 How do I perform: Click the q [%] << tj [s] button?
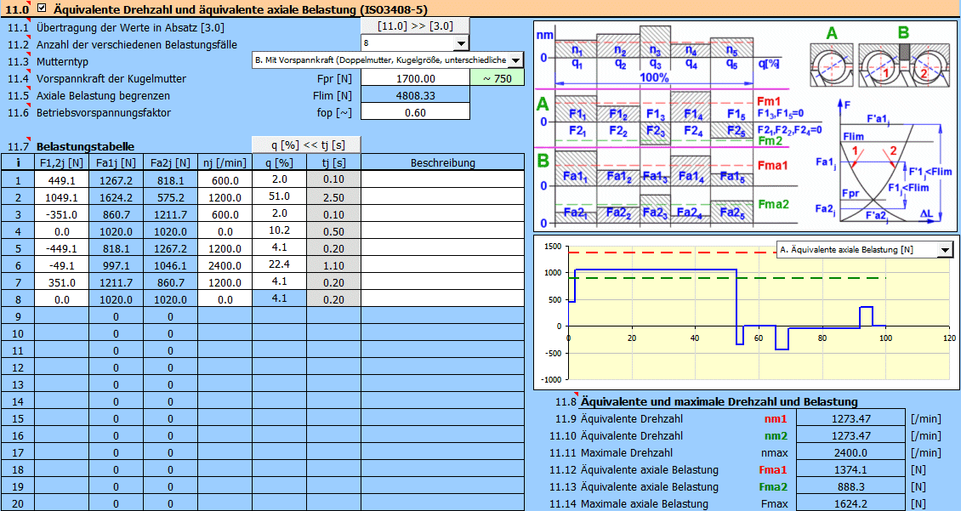click(306, 145)
